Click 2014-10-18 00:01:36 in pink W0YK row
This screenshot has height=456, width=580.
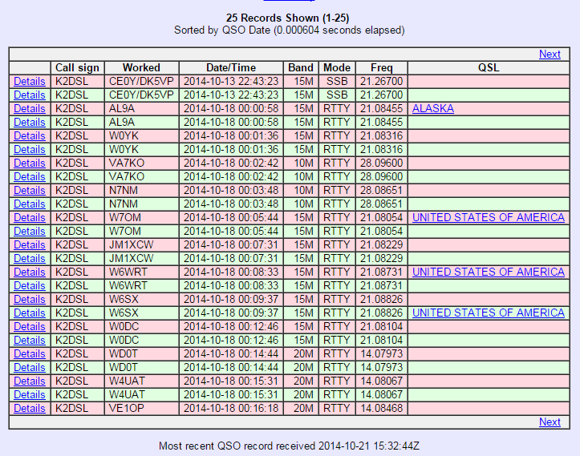coord(231,136)
